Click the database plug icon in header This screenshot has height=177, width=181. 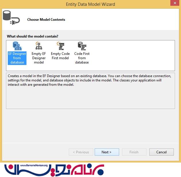click(11, 18)
